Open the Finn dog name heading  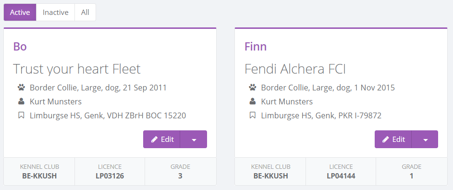click(x=256, y=47)
